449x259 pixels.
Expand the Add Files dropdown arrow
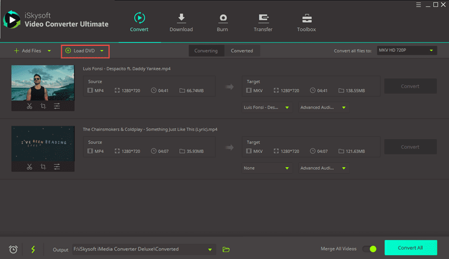pyautogui.click(x=50, y=51)
